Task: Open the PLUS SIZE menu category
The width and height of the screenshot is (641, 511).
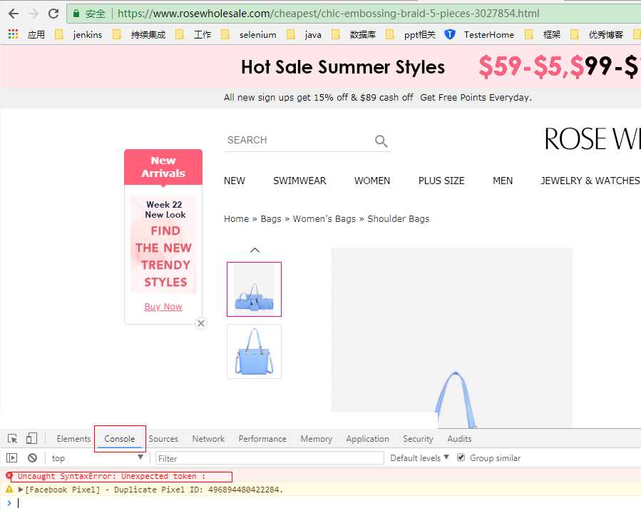Action: [441, 181]
